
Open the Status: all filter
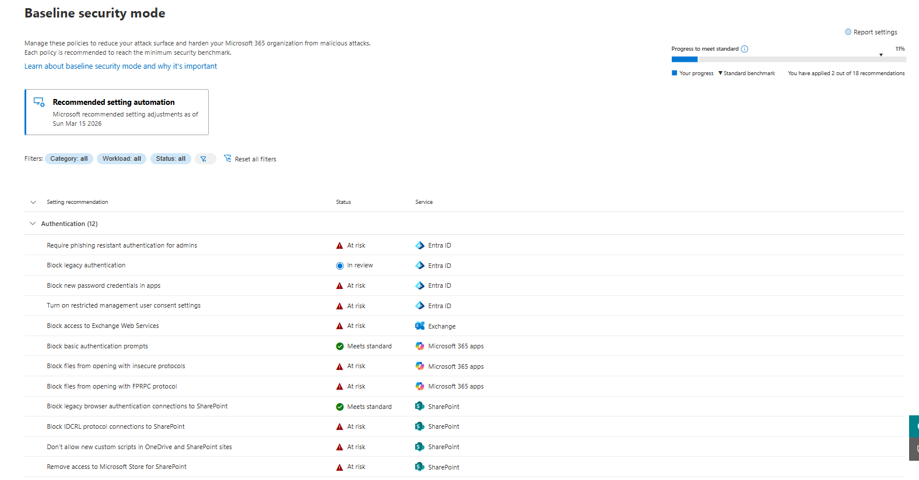coord(170,158)
